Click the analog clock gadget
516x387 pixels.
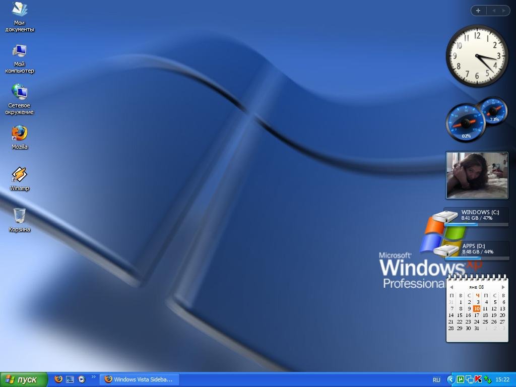click(477, 56)
